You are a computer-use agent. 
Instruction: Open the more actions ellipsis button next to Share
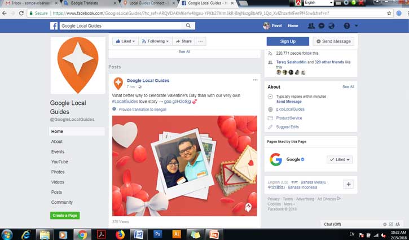(x=200, y=41)
